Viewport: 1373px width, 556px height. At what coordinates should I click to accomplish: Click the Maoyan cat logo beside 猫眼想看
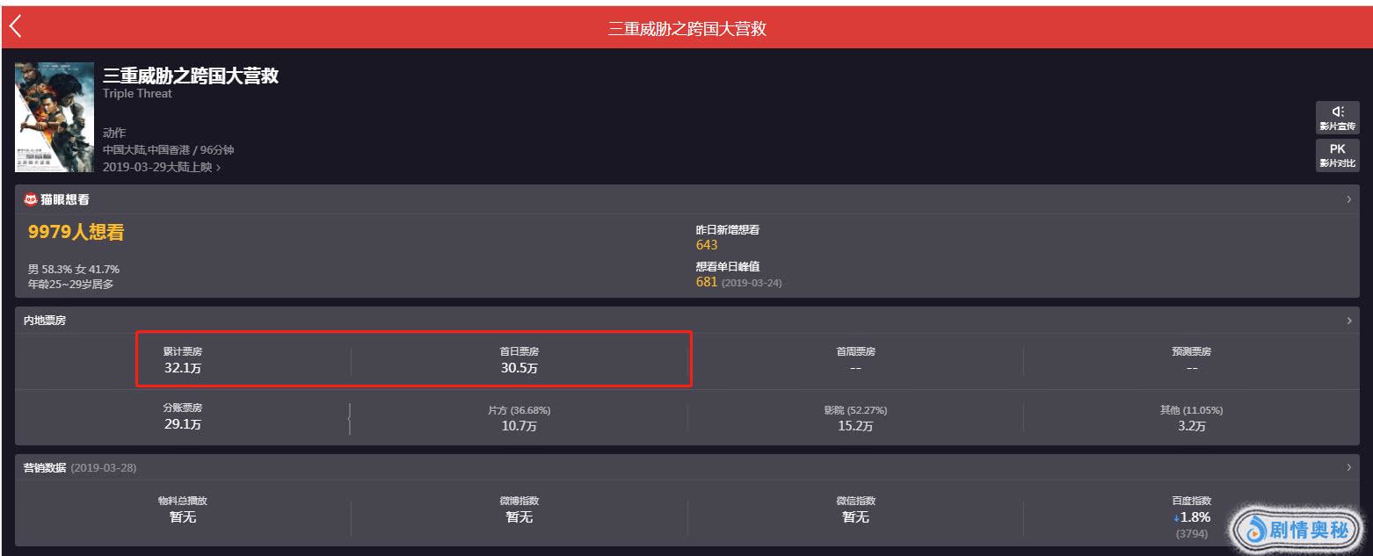tap(31, 199)
